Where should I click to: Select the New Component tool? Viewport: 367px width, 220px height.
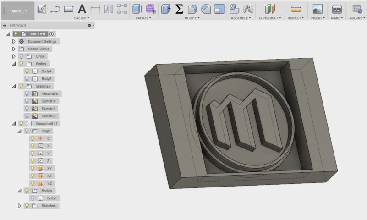click(x=234, y=9)
